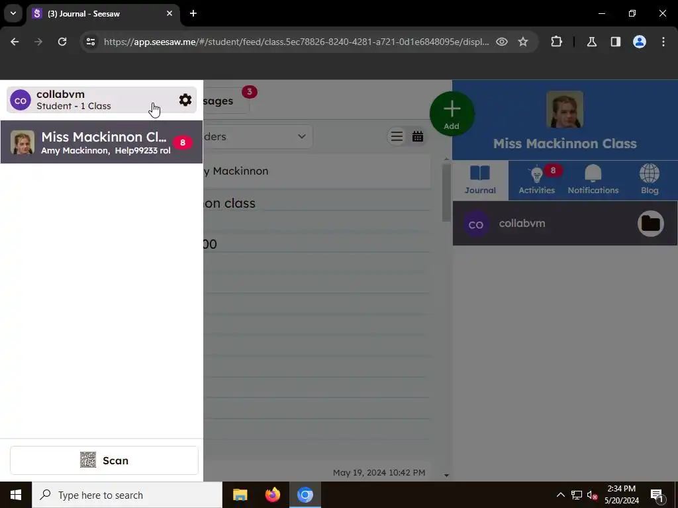The height and width of the screenshot is (508, 678).
Task: Switch to calendar view icon
Action: (418, 136)
